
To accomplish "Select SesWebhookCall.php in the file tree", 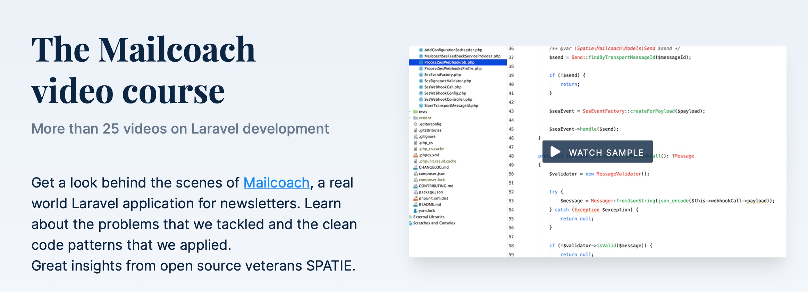I will tap(443, 87).
